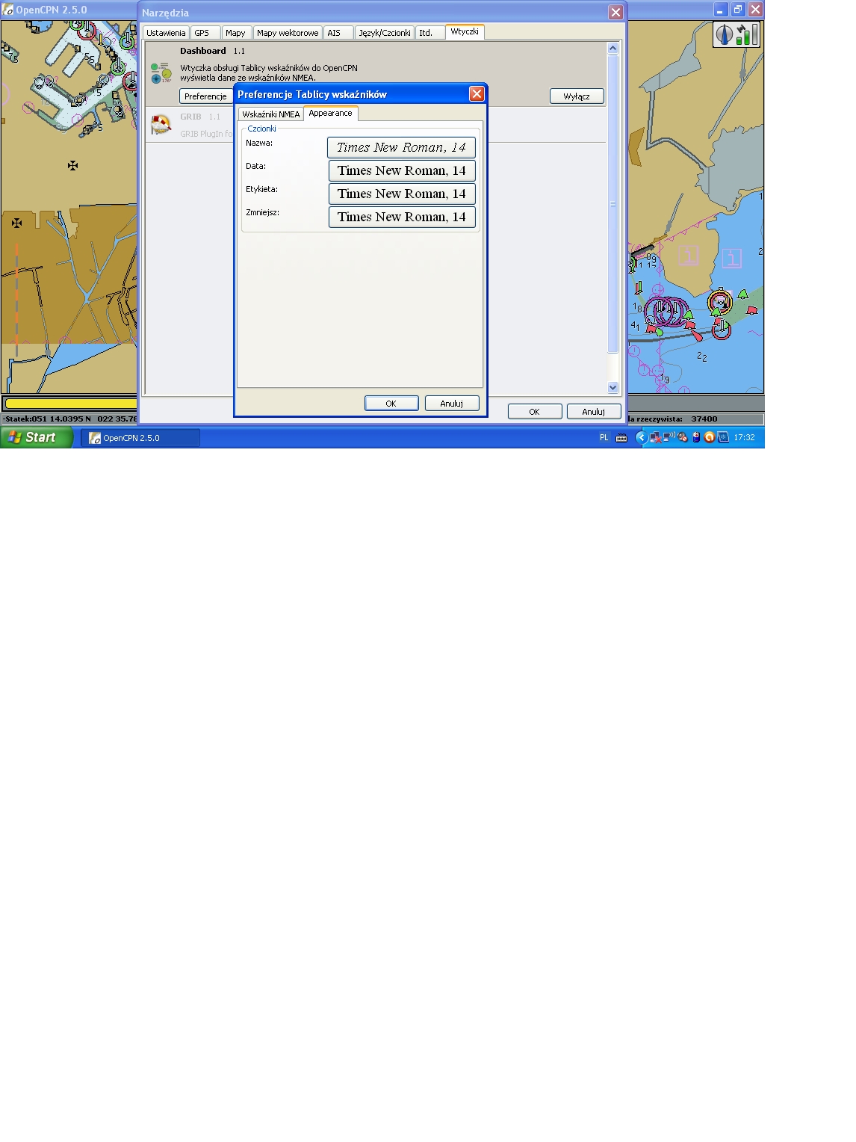Click the Preferencje button for Dashboard
Image resolution: width=856 pixels, height=1142 pixels.
(x=205, y=96)
